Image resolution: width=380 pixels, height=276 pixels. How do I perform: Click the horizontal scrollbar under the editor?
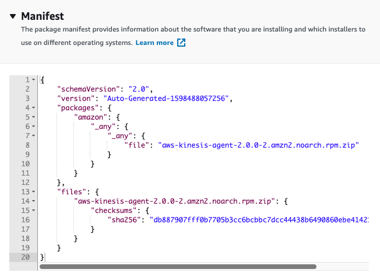178,267
